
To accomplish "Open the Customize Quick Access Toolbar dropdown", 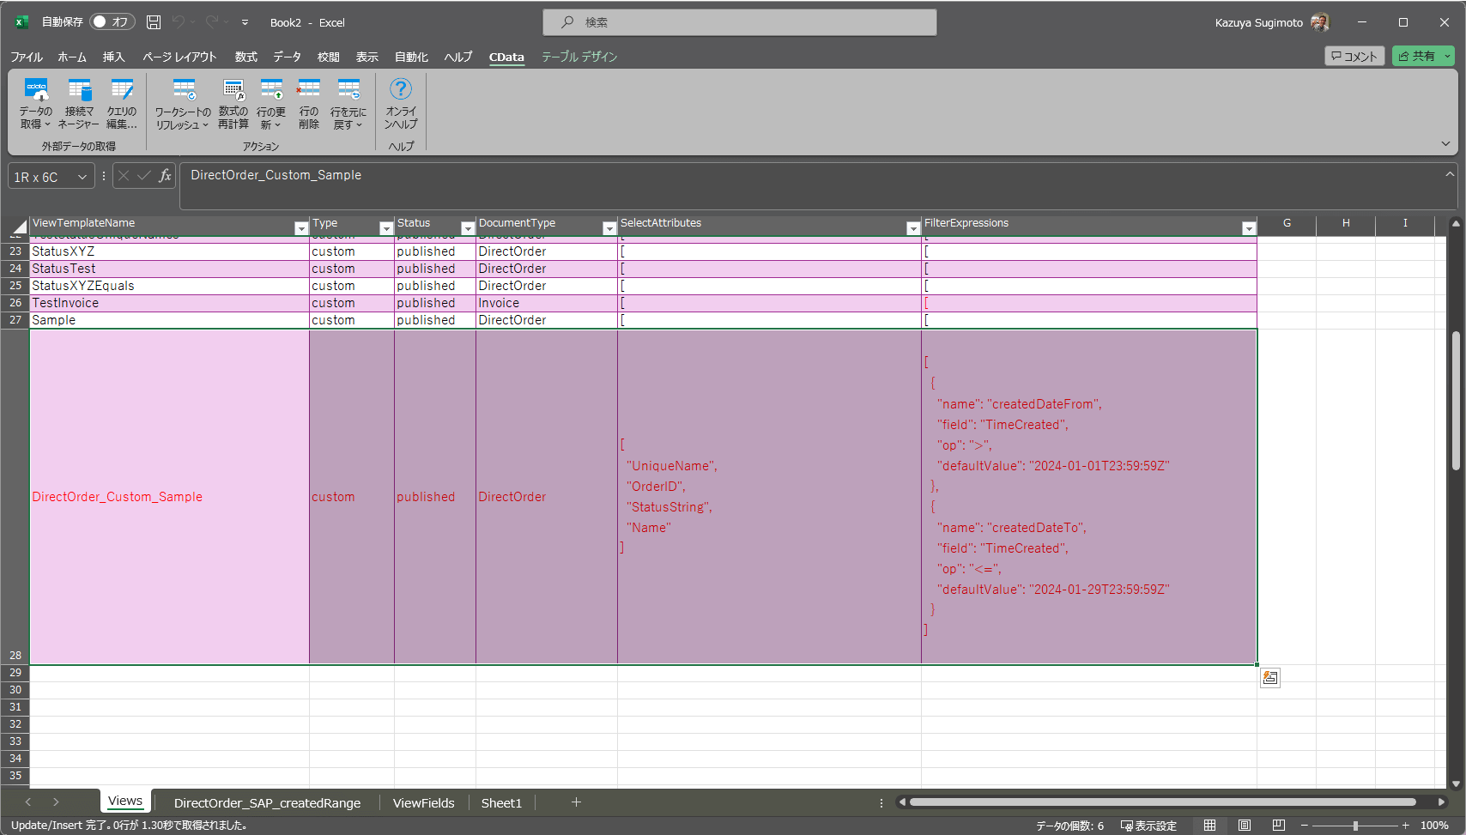I will point(245,22).
